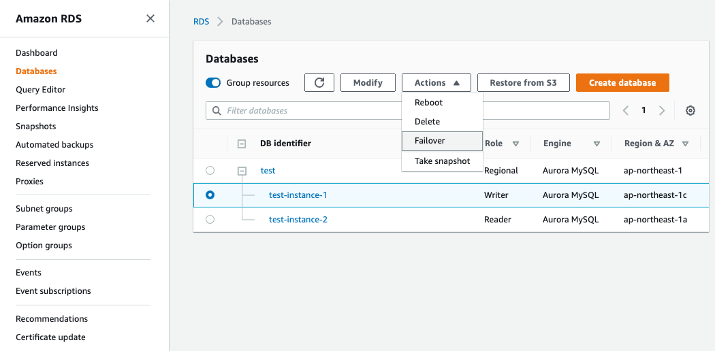Open Performance Insights in the sidebar
Viewport: 715px width, 351px height.
click(57, 108)
